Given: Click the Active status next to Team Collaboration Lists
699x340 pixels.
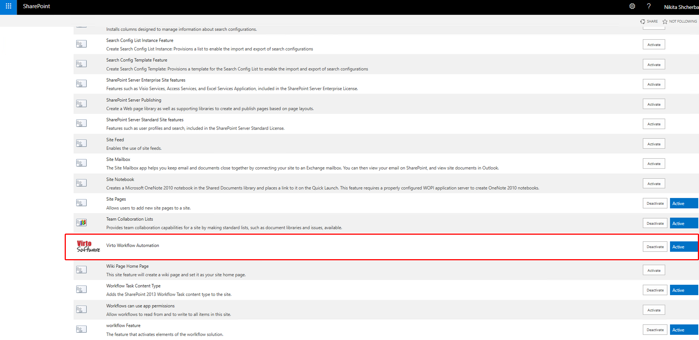Looking at the screenshot, I should pos(683,223).
